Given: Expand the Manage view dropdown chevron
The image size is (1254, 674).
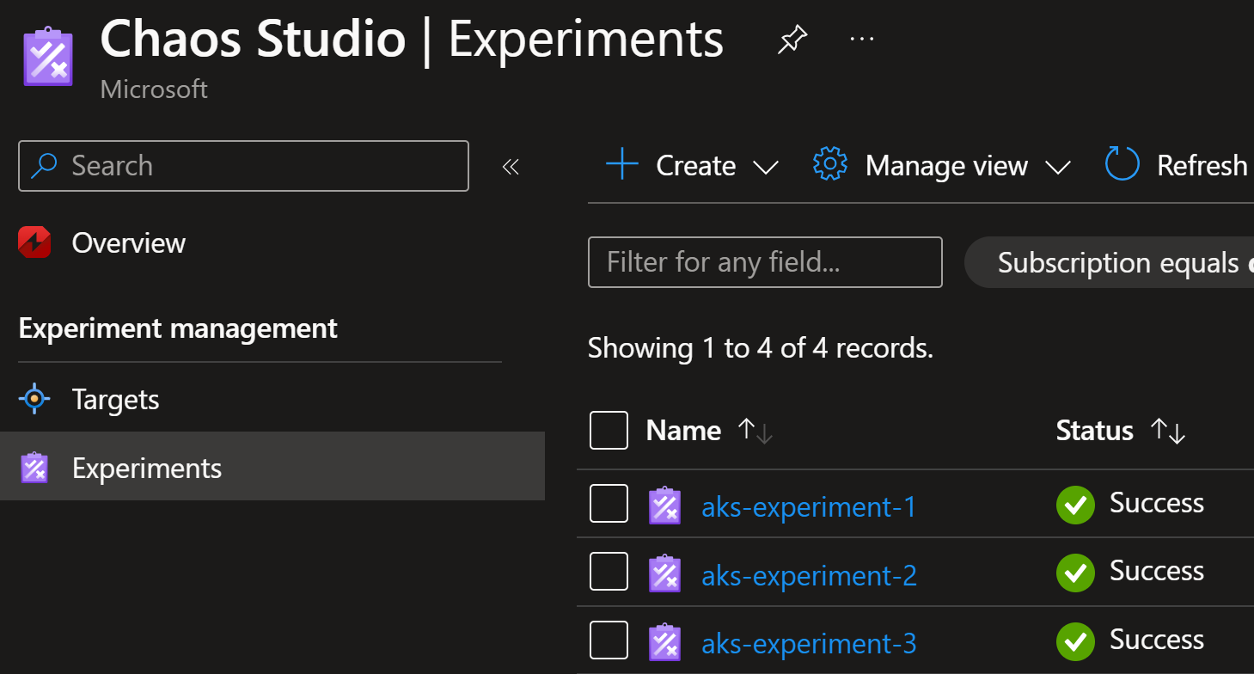Looking at the screenshot, I should click(x=1057, y=167).
